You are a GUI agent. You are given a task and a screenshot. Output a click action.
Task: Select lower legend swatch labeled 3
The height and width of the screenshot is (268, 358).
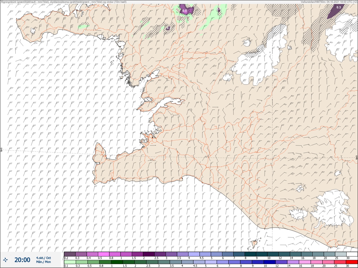point(164,262)
